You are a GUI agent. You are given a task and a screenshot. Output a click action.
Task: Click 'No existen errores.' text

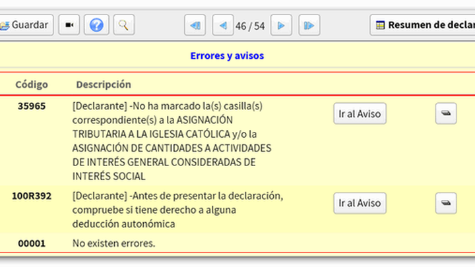(x=113, y=243)
